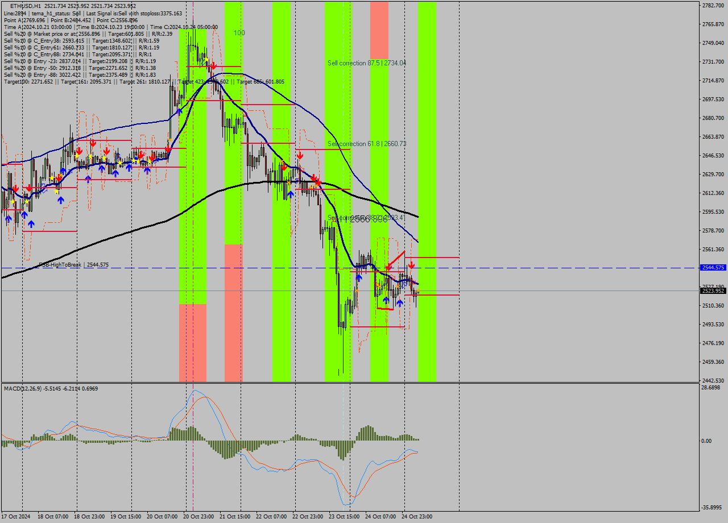Select the 'Sell %10 @ Entry -23: 2837.014' line
Viewport: 728px width, 523px height.
click(x=80, y=61)
